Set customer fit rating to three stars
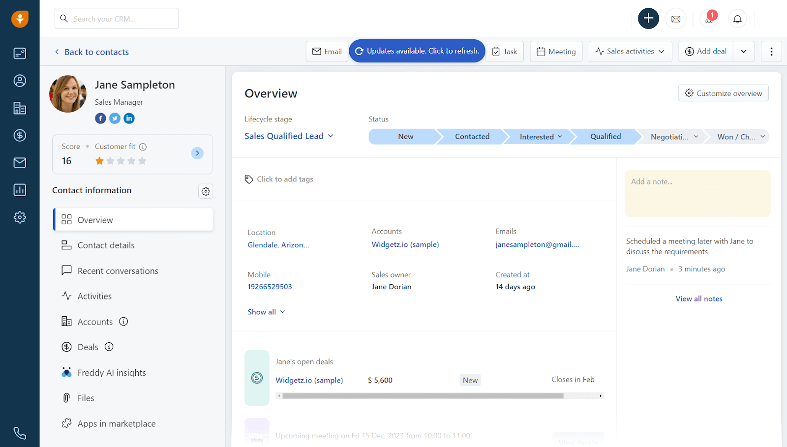787x447 pixels. tap(121, 160)
